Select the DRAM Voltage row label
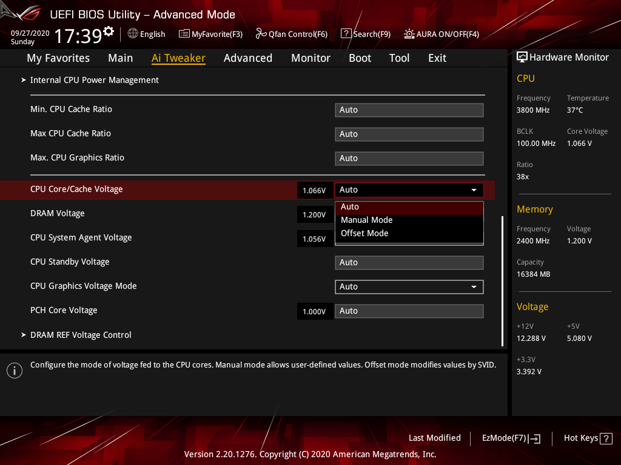The image size is (621, 465). click(58, 214)
